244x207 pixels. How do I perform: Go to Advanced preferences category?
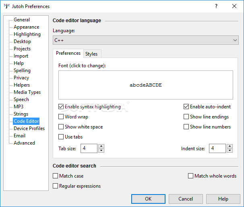click(24, 143)
